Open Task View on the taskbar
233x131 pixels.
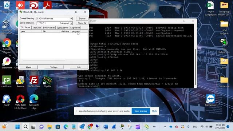(33, 127)
